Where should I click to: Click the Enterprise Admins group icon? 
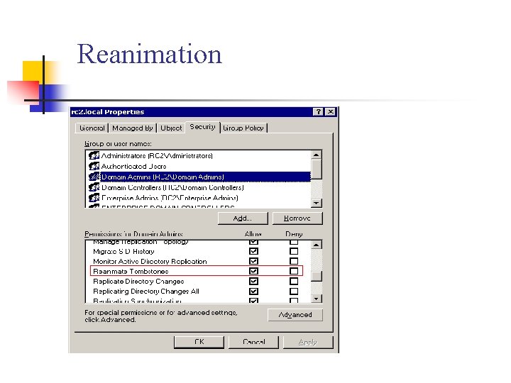(x=94, y=198)
